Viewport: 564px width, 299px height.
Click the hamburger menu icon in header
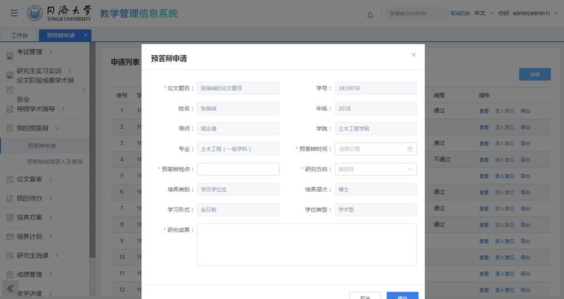tap(14, 13)
